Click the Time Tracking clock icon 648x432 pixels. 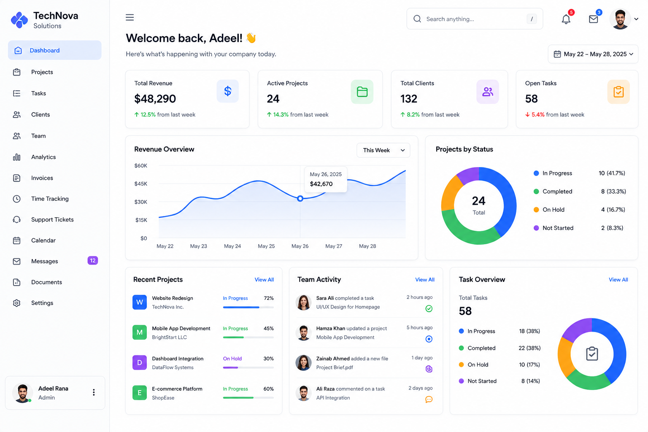click(17, 199)
